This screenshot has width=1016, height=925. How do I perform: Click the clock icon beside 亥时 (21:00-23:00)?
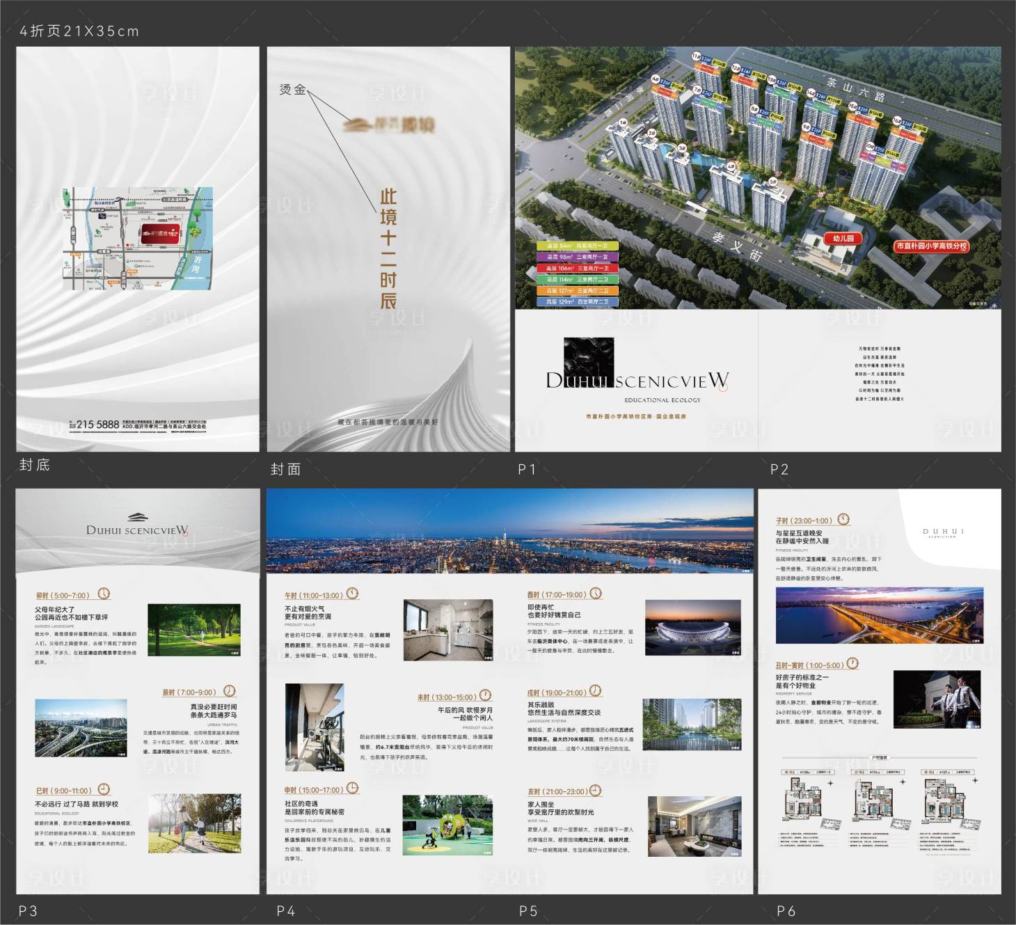[596, 791]
